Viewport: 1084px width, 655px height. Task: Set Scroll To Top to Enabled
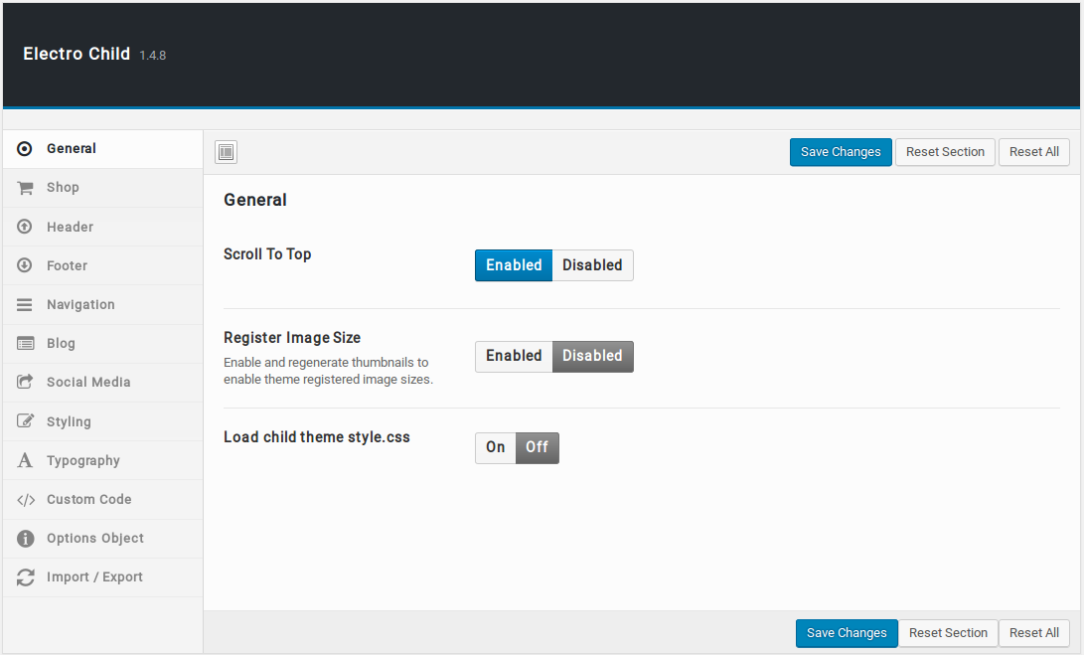coord(514,265)
